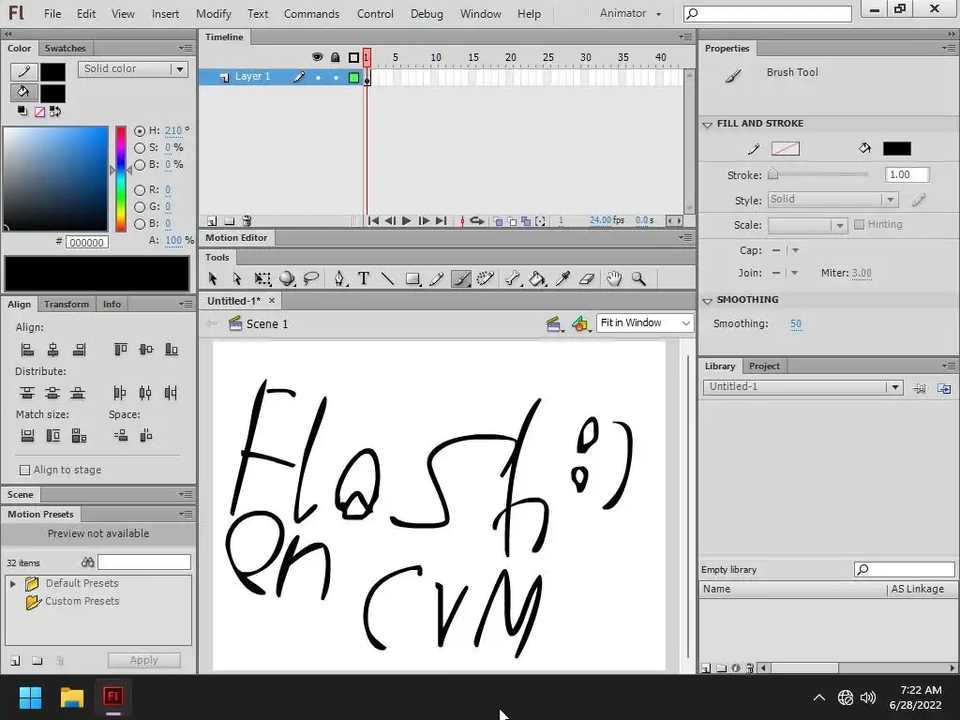
Task: Select the Eyedropper tool
Action: coord(562,278)
